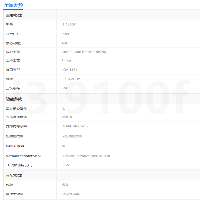
Task: Select the 14nm value
Action: [x=66, y=60]
